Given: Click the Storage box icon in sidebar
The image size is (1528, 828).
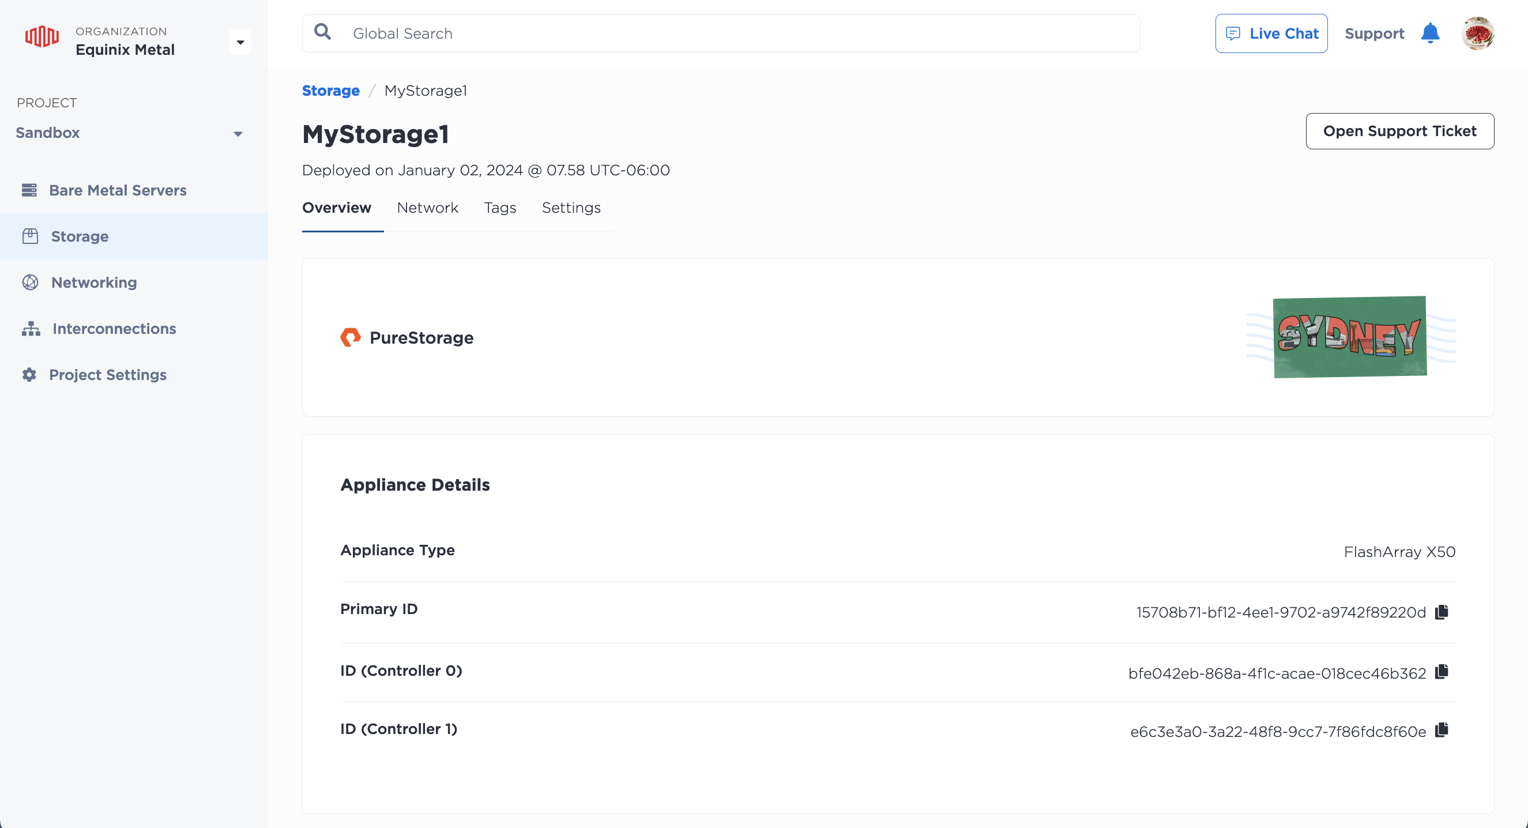Looking at the screenshot, I should coord(30,236).
